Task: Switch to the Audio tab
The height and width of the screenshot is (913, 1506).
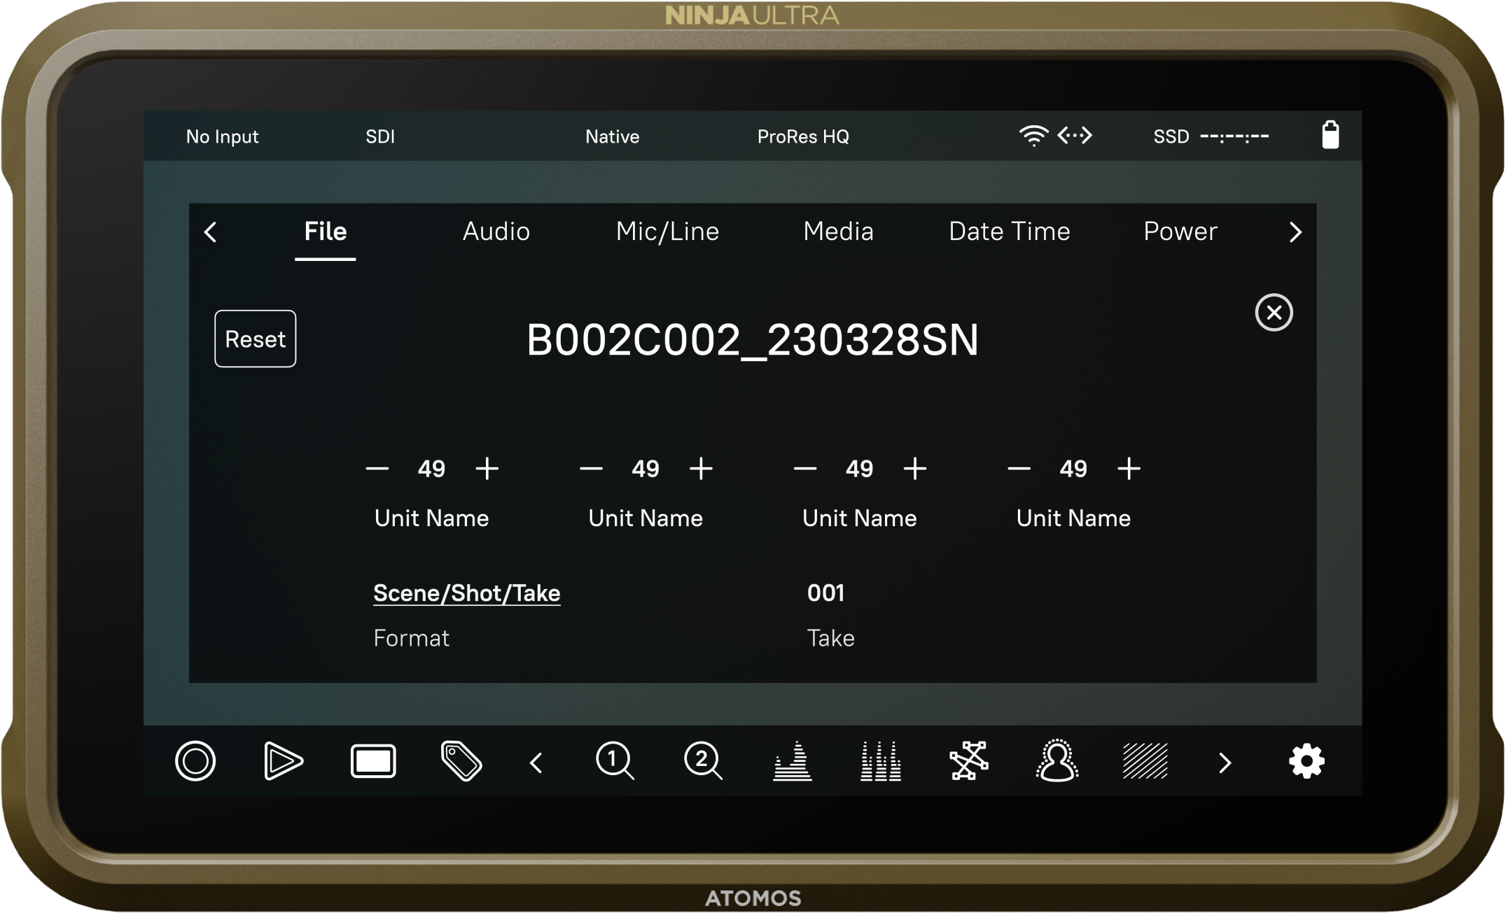Action: 496,232
